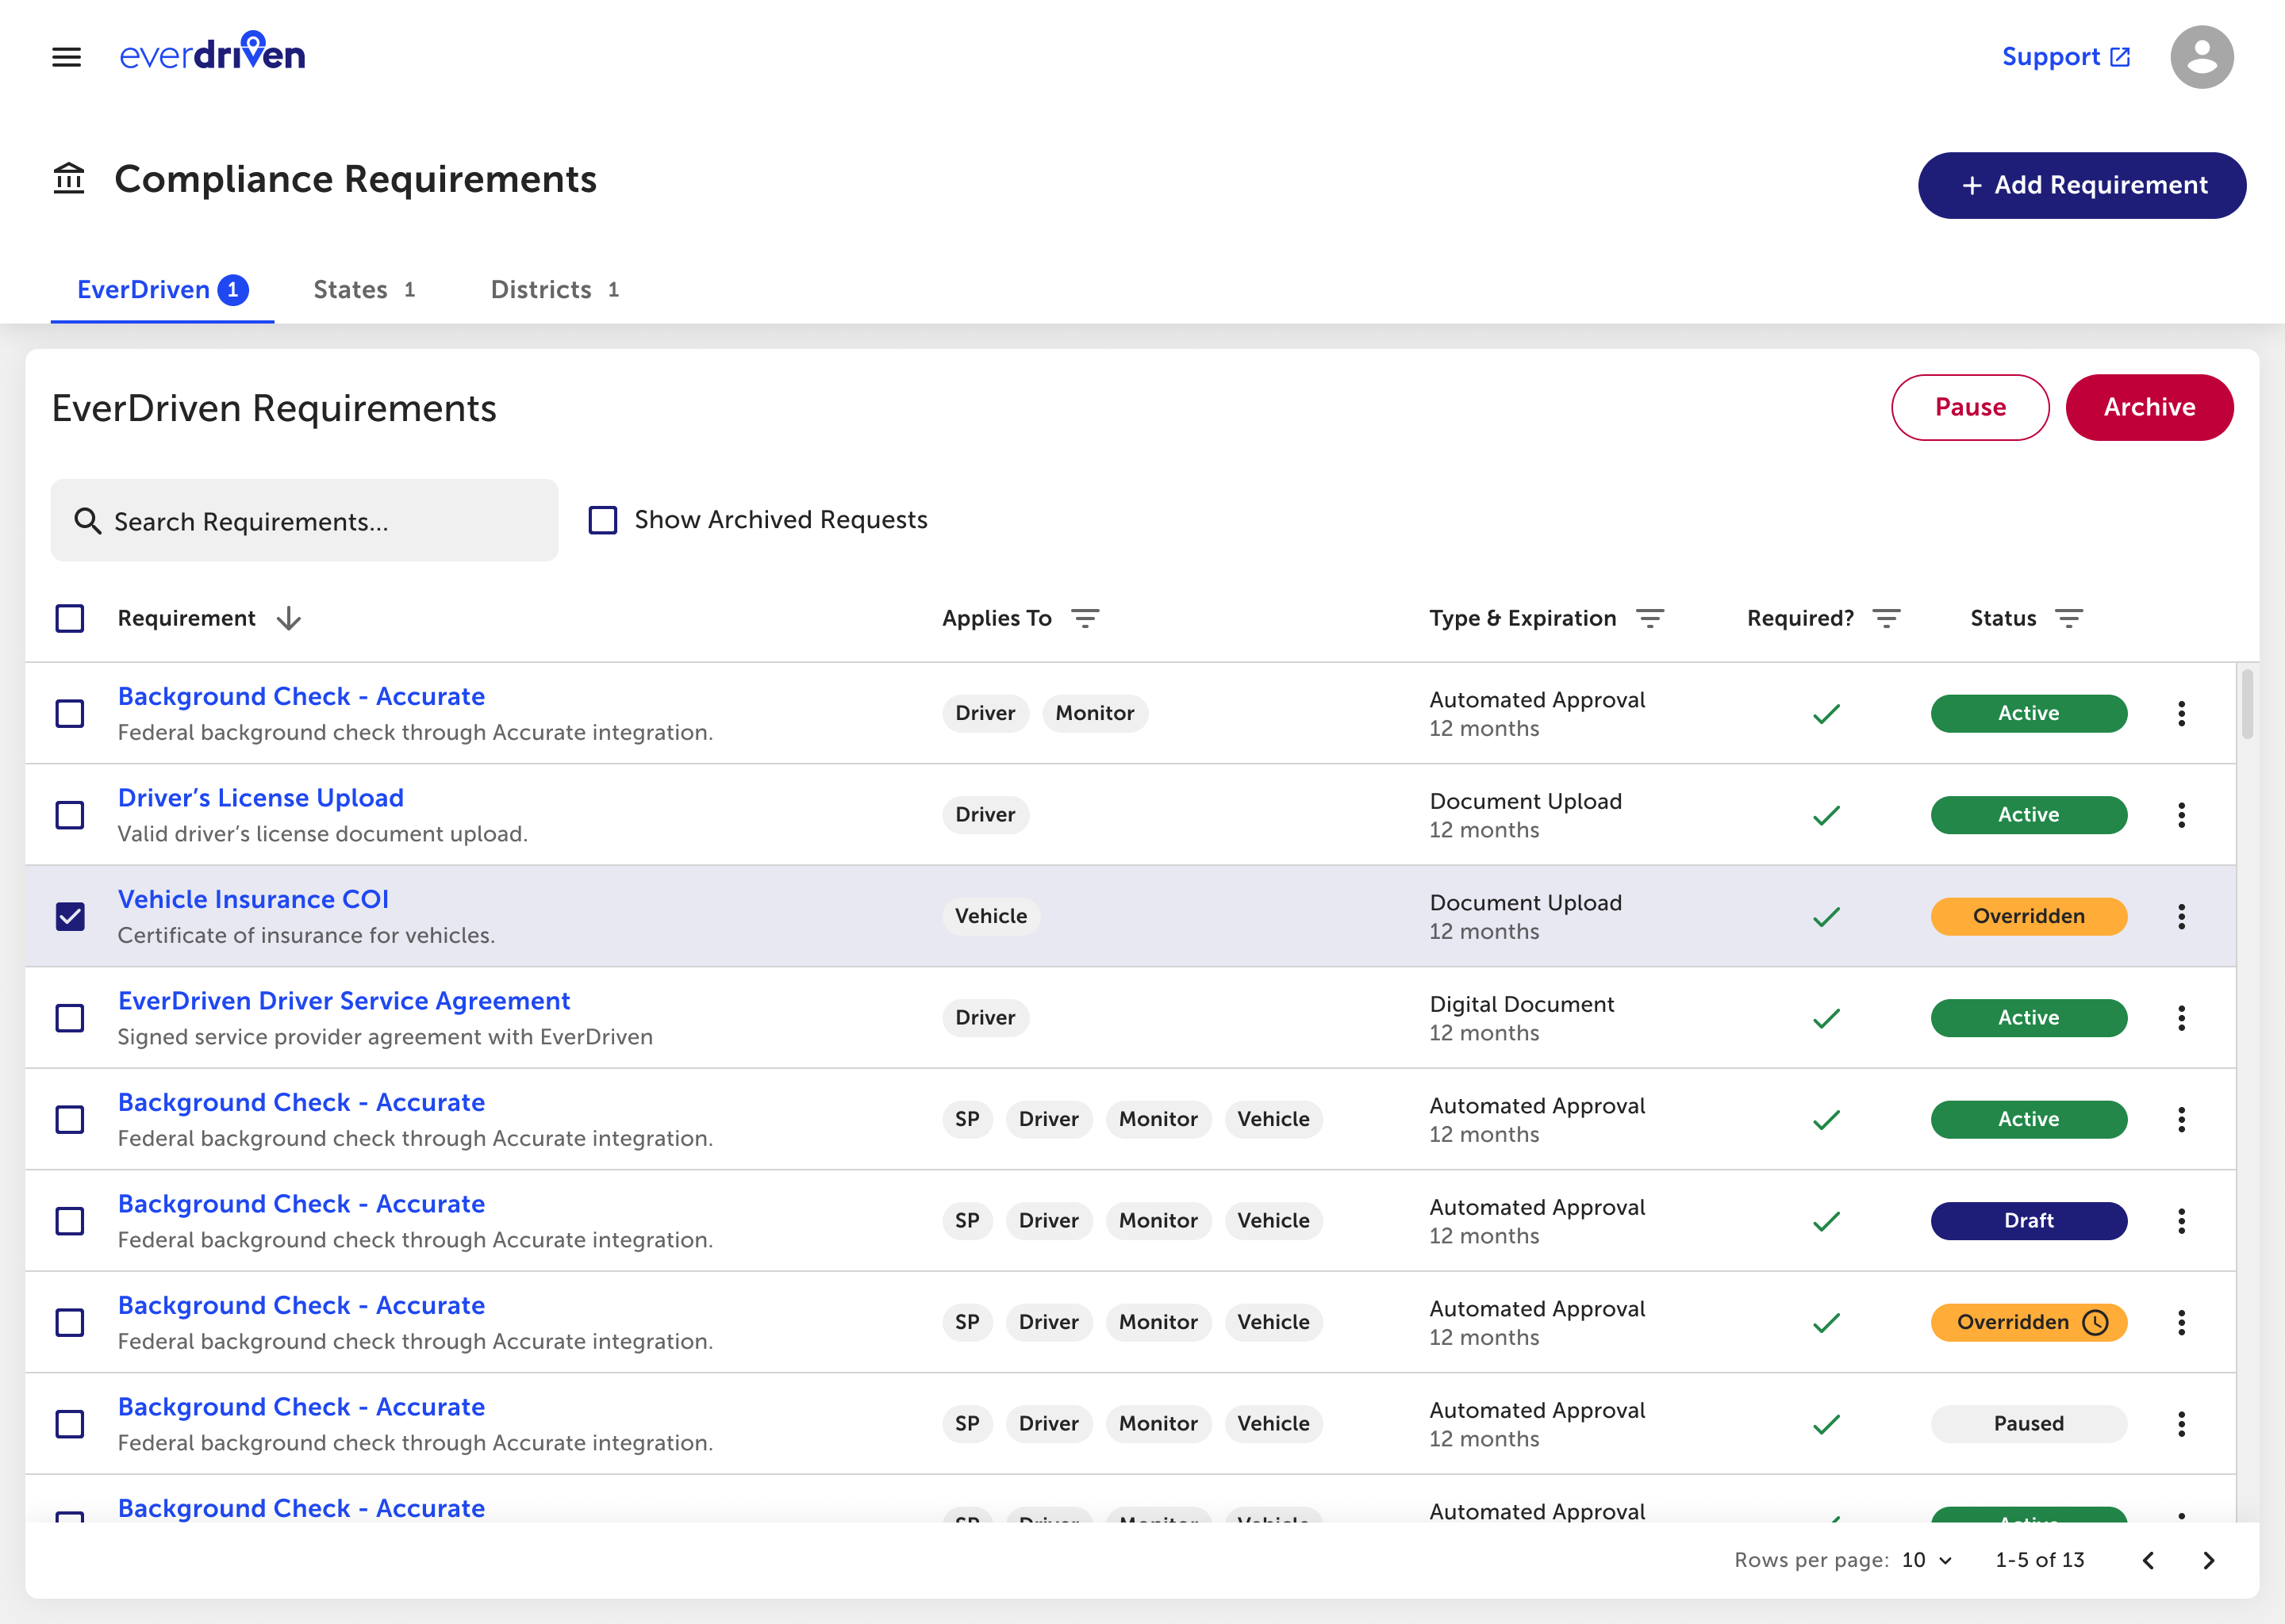This screenshot has width=2285, height=1624.
Task: Uncheck the Vehicle Insurance COI row
Action: click(70, 916)
